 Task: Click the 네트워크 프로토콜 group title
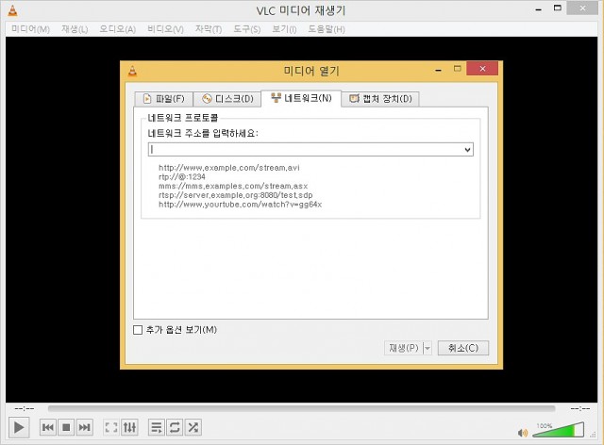[182, 118]
